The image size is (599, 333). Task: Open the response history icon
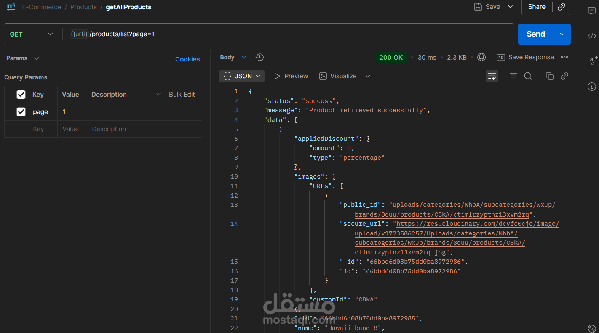[259, 57]
